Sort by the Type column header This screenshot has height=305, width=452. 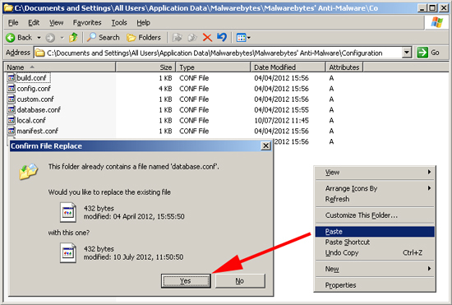(x=213, y=67)
